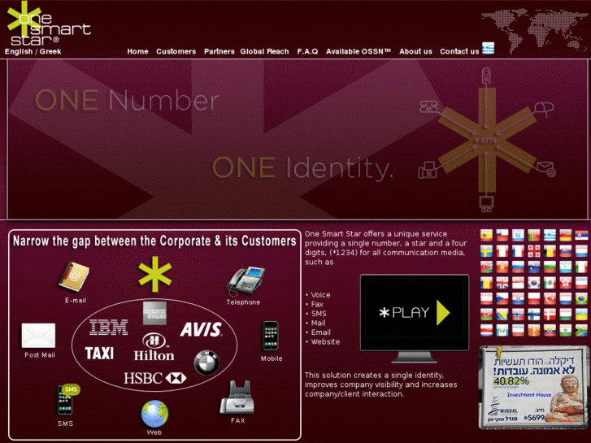Viewport: 591px width, 443px height.
Task: Select the Ukraine flag
Action: click(x=581, y=315)
